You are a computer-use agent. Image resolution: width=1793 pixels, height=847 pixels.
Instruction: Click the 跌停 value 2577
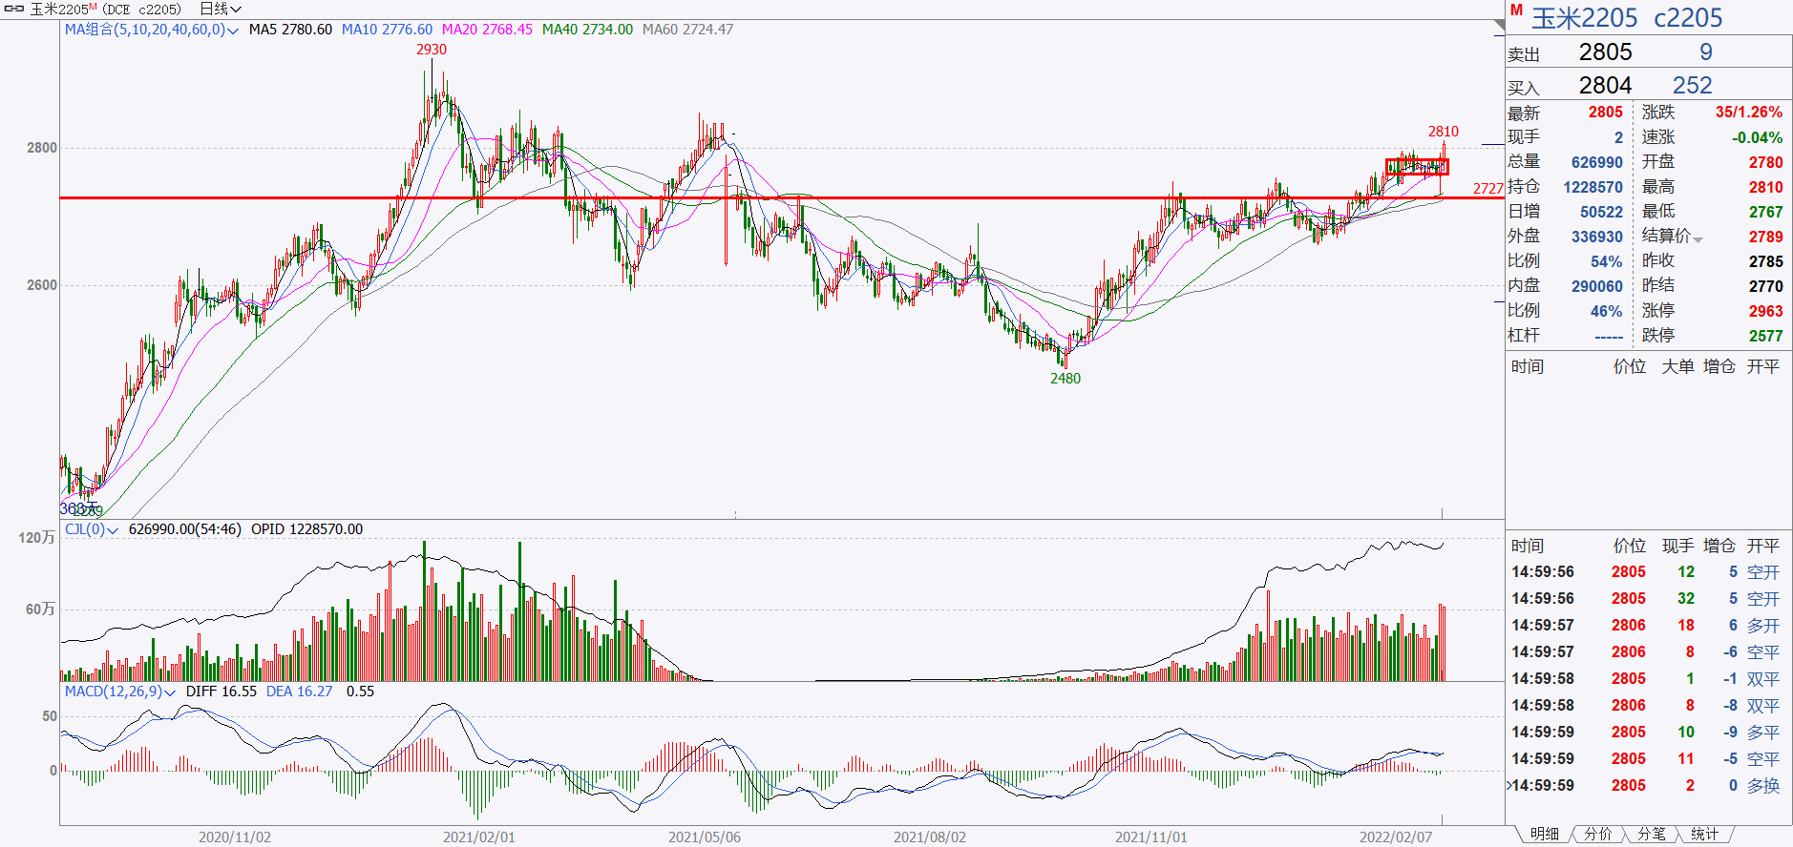coord(1765,336)
